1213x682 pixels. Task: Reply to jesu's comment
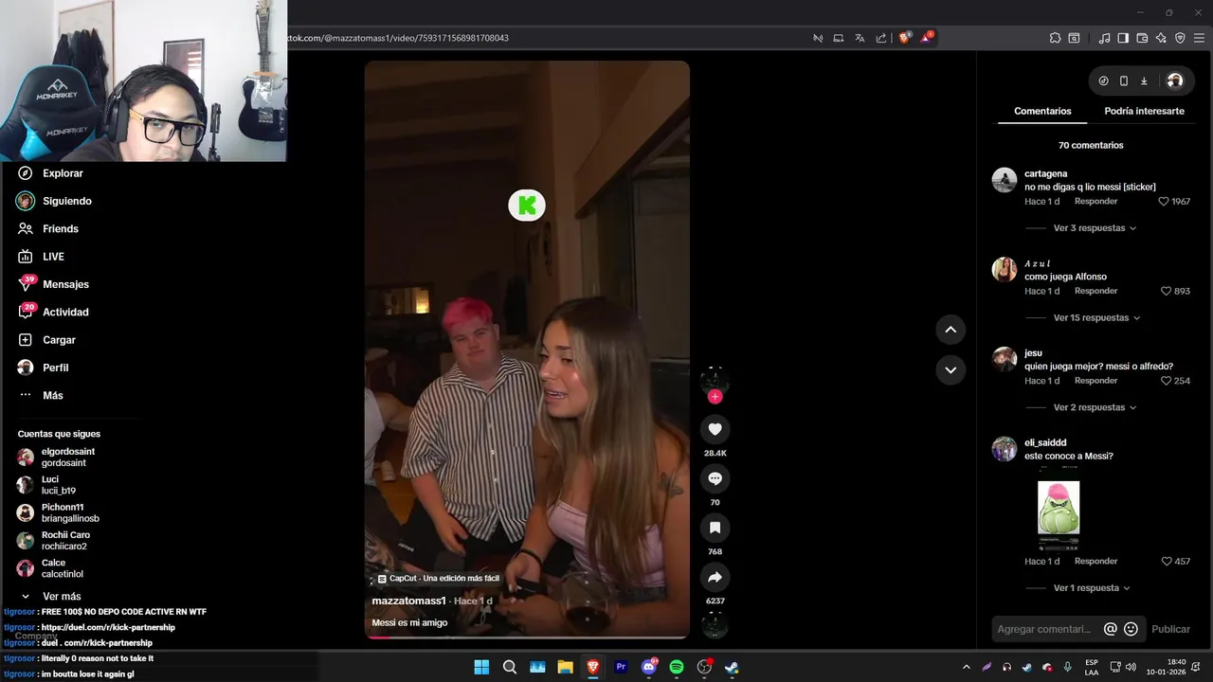[x=1095, y=381]
